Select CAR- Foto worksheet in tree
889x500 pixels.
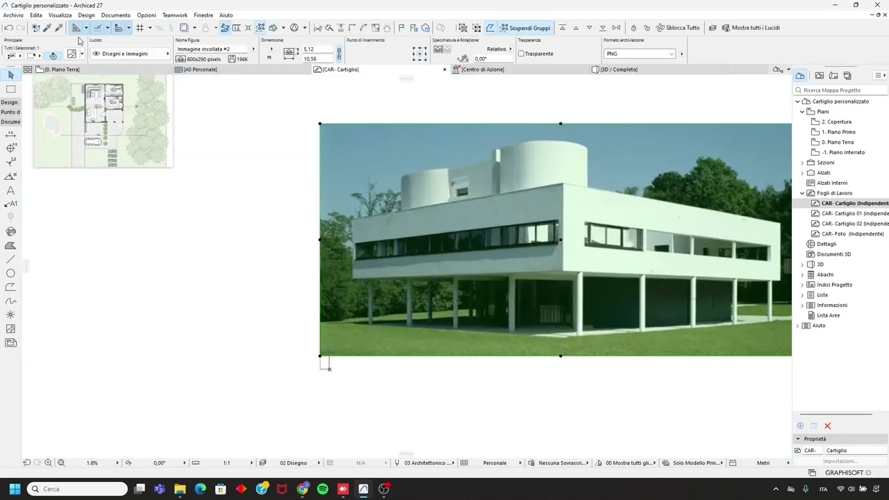point(852,234)
